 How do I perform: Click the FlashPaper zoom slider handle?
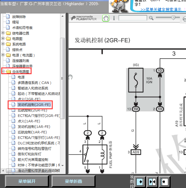click(x=173, y=18)
